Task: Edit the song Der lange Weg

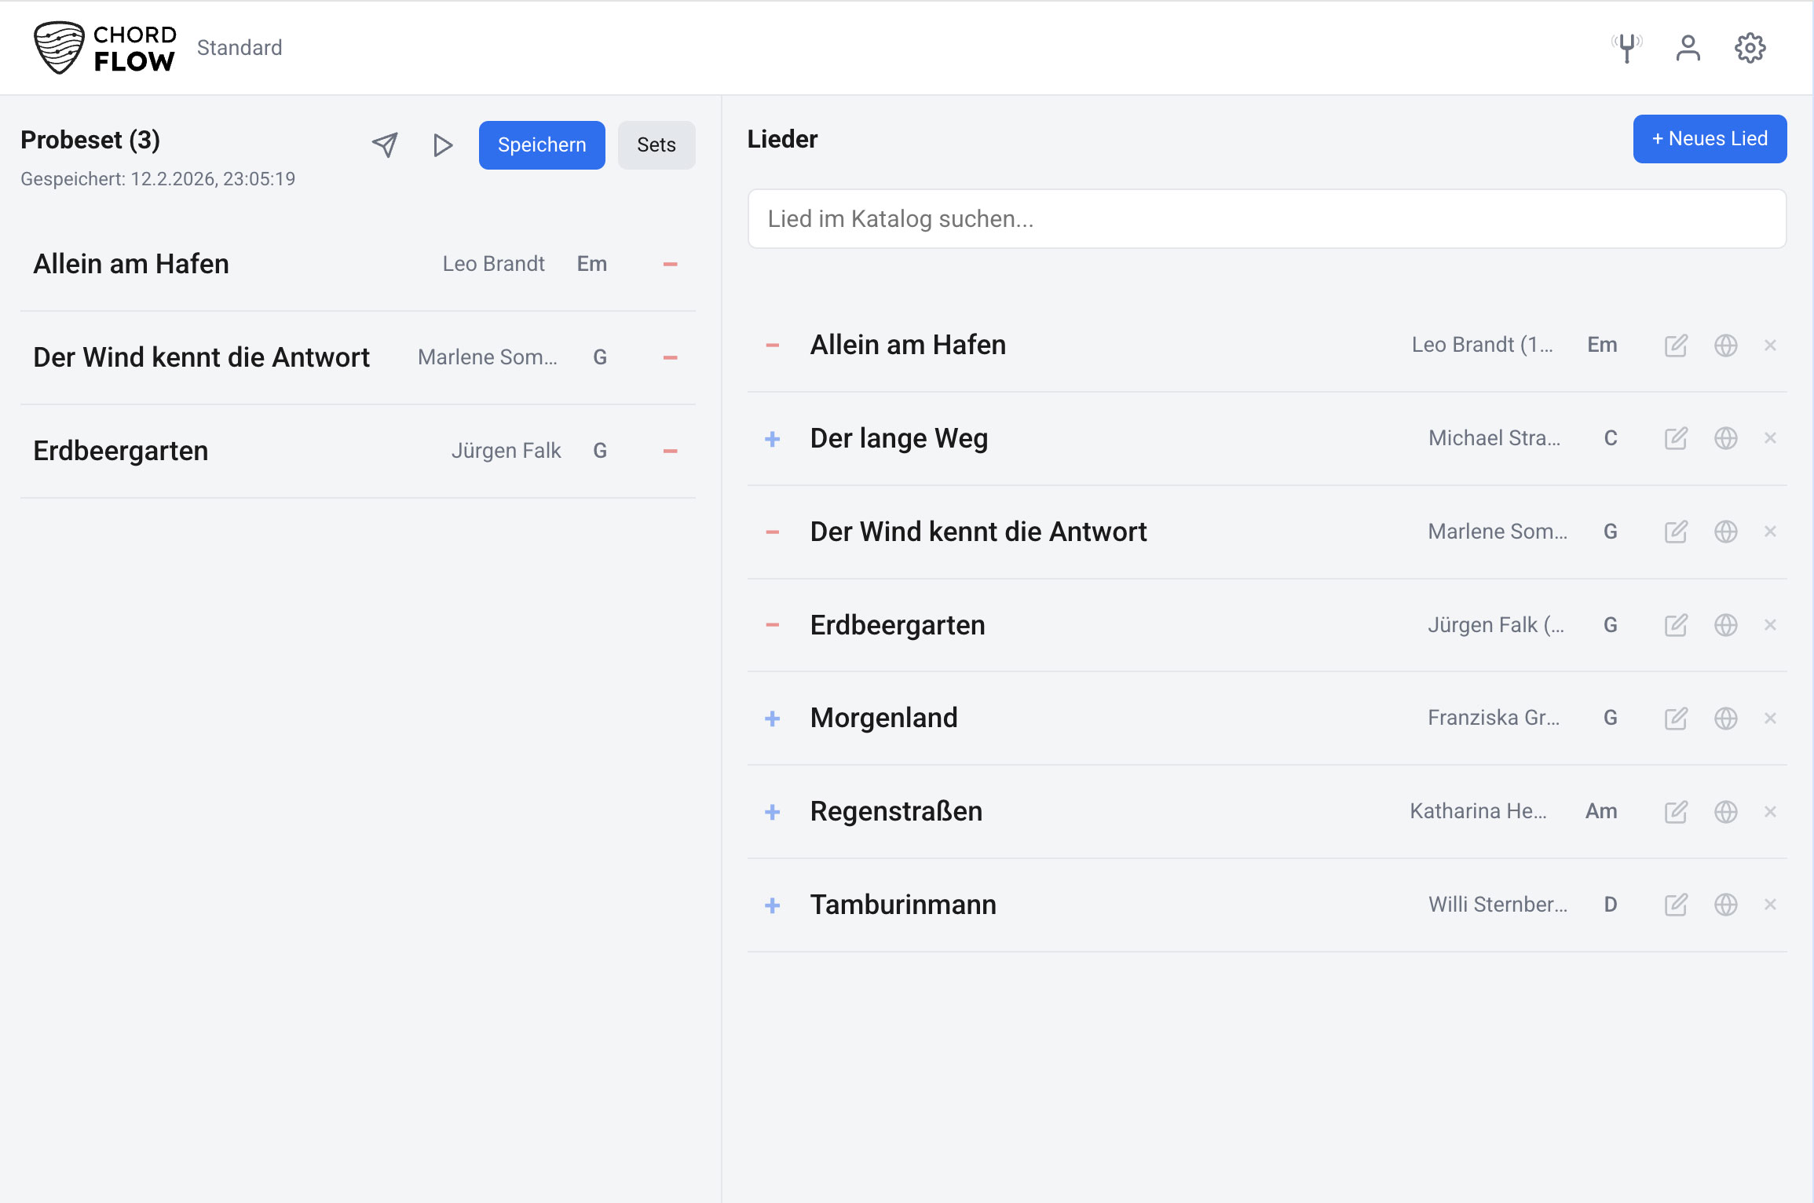Action: pyautogui.click(x=1676, y=438)
